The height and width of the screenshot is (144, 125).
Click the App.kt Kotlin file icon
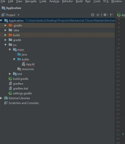tap(24, 64)
